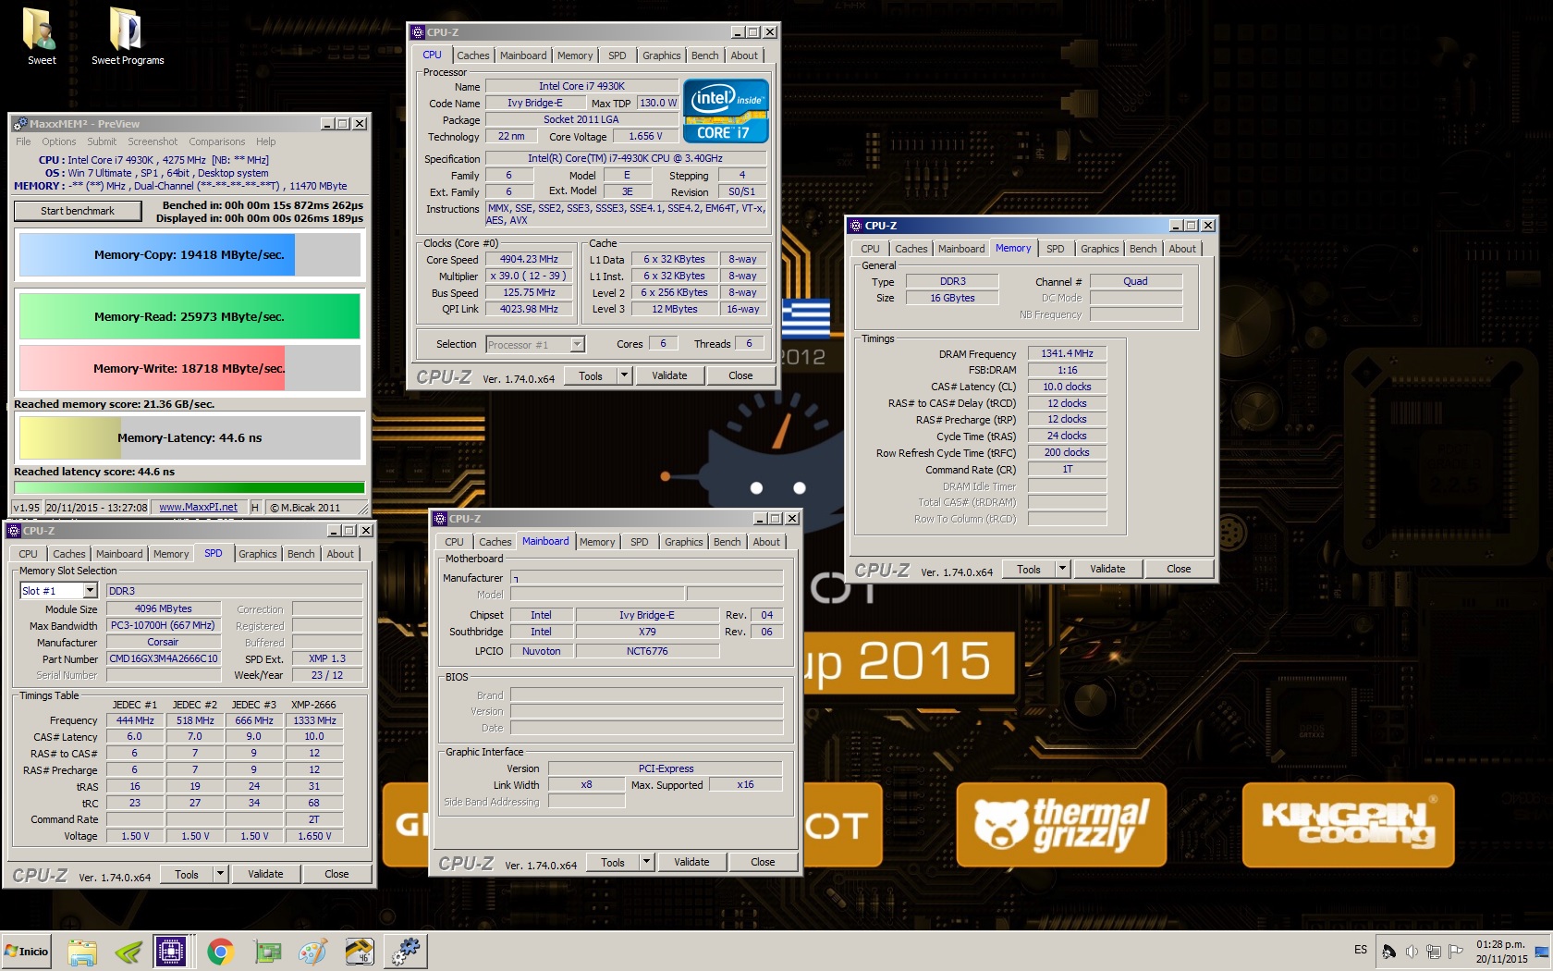Screen dimensions: 1553x971
Task: Click the ES language indicator
Action: click(1361, 950)
